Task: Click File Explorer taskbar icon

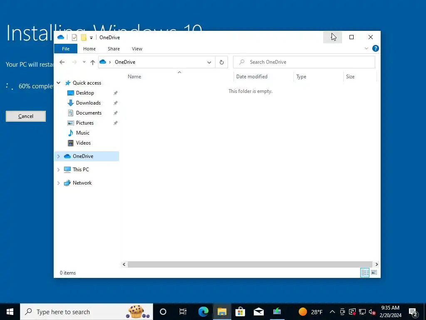Action: click(x=222, y=312)
